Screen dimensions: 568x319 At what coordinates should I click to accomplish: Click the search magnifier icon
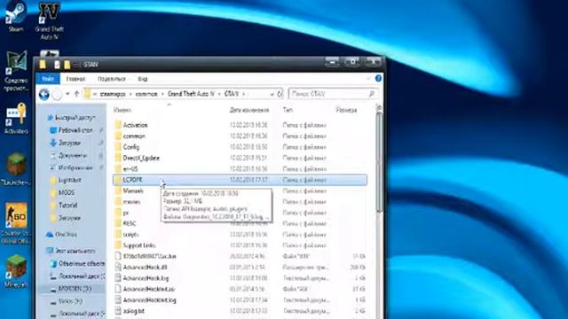coord(371,94)
